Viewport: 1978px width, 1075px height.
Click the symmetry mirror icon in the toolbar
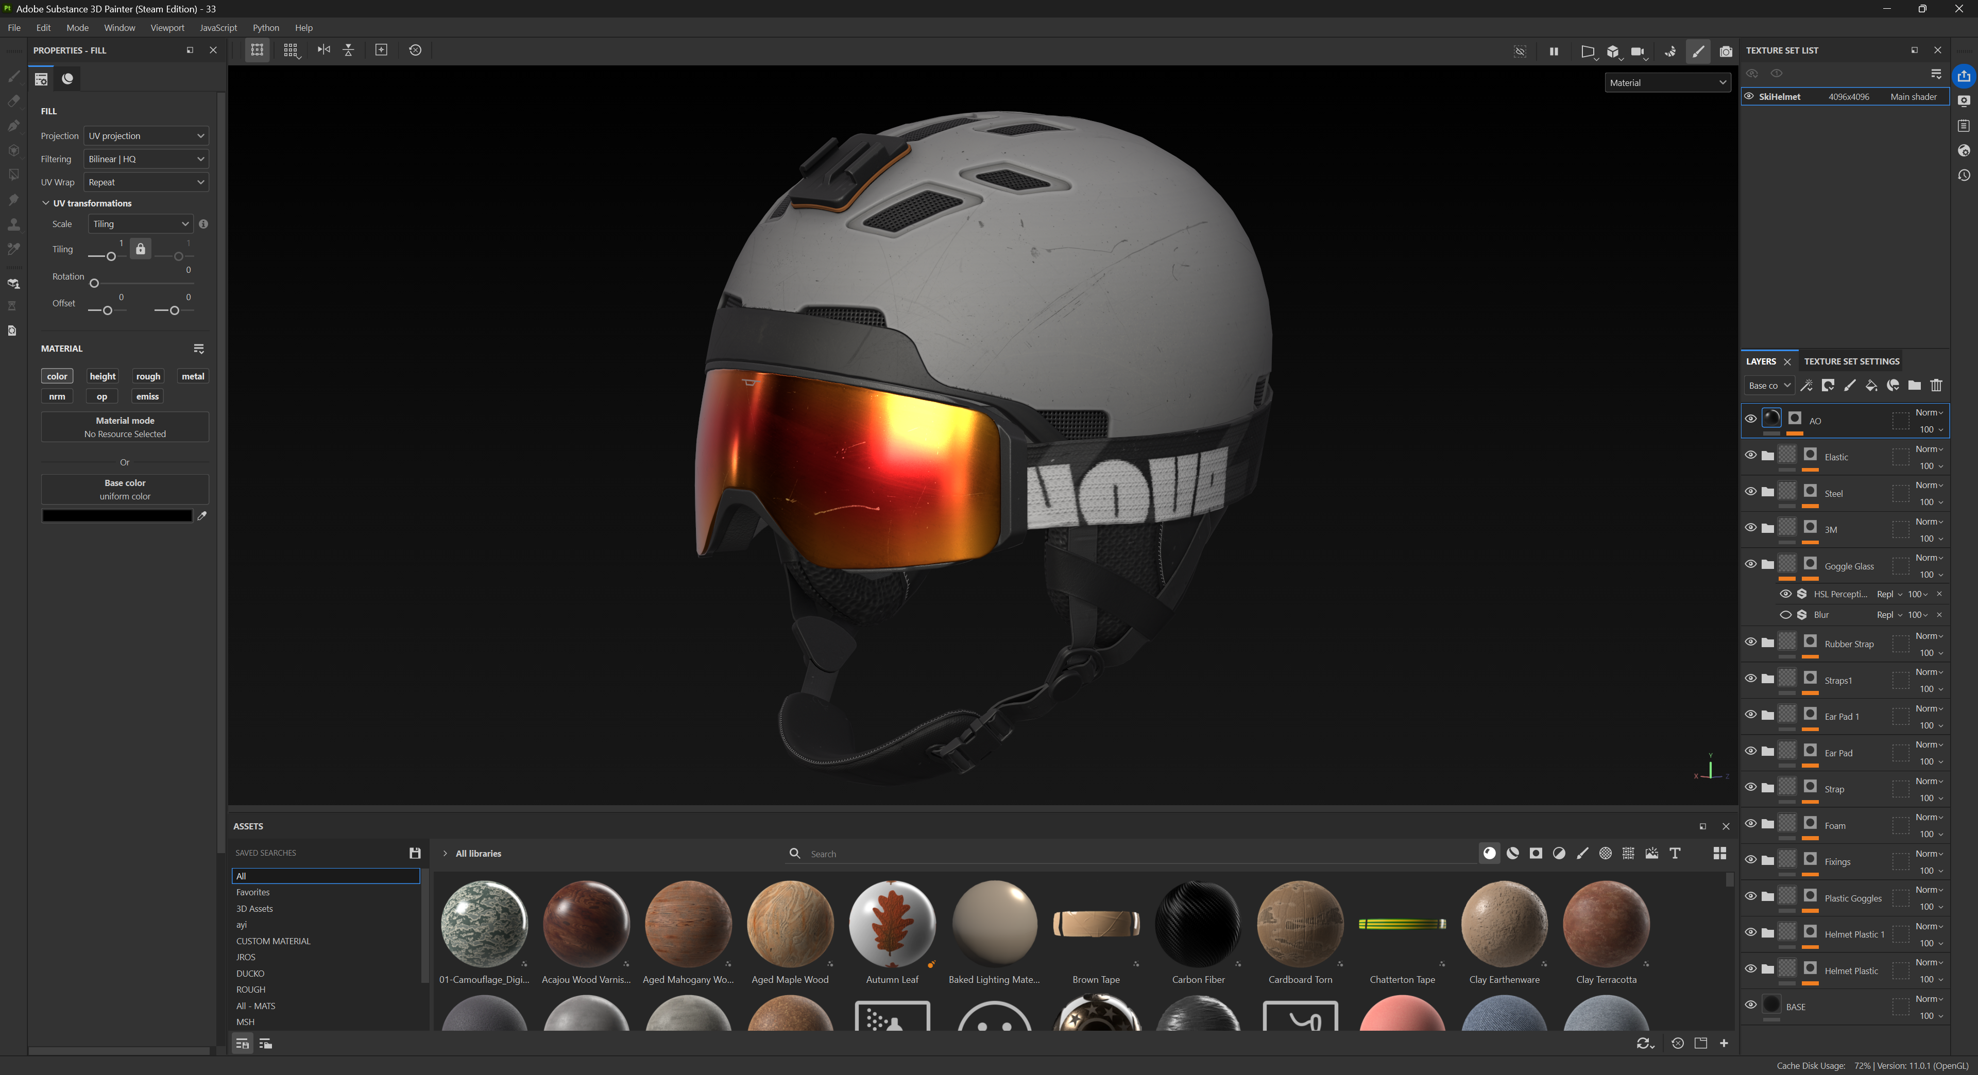point(324,50)
